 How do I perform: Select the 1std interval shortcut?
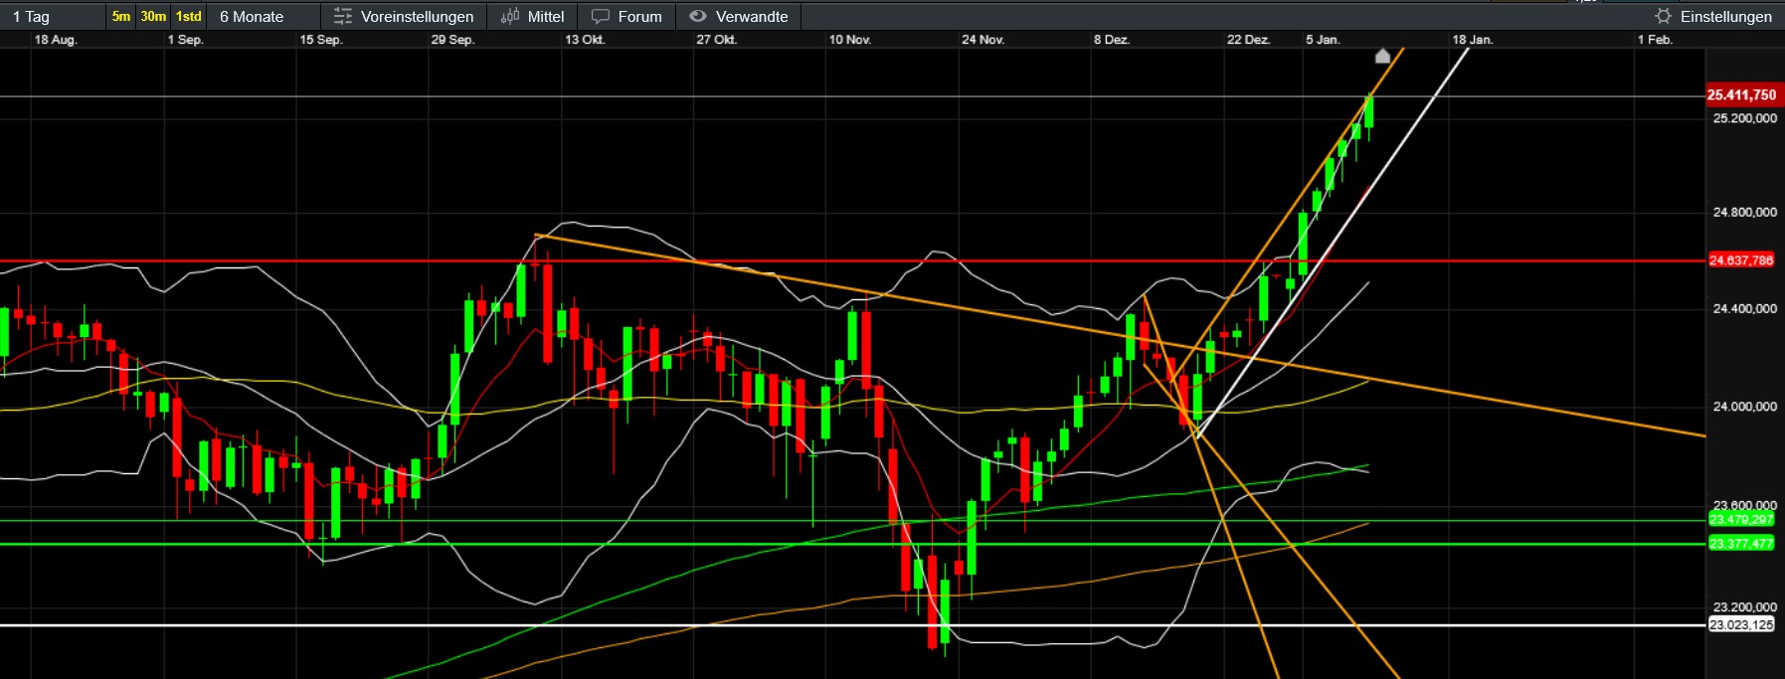point(188,16)
